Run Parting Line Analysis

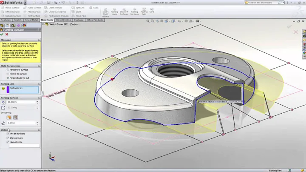(x=57, y=16)
